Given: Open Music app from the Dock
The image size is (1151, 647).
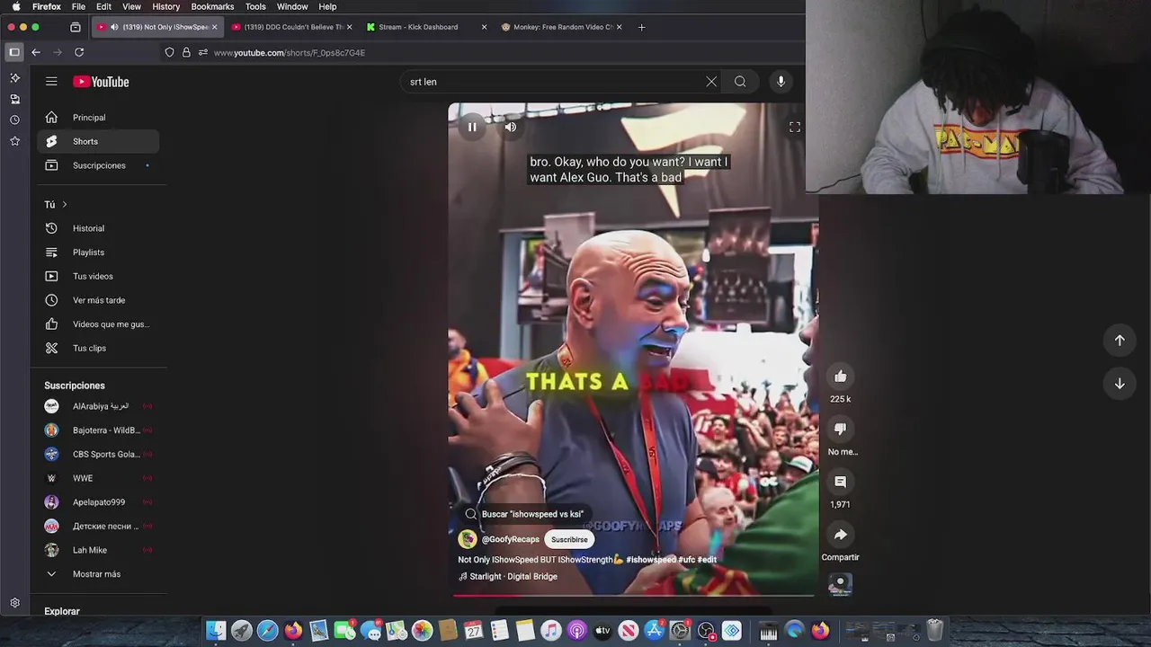Looking at the screenshot, I should click(x=551, y=631).
